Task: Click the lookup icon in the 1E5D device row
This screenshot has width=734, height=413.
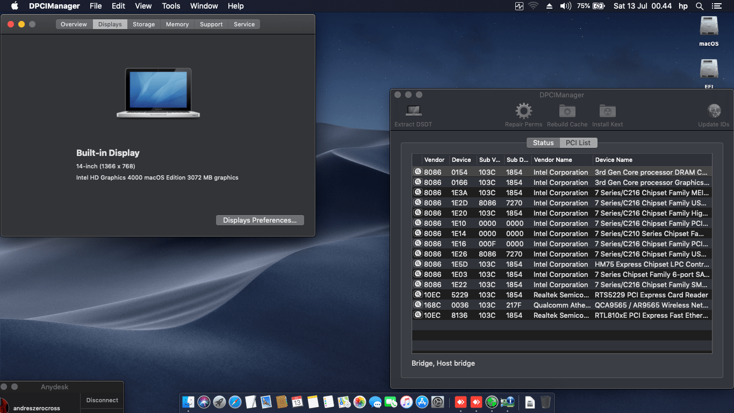Action: point(418,264)
